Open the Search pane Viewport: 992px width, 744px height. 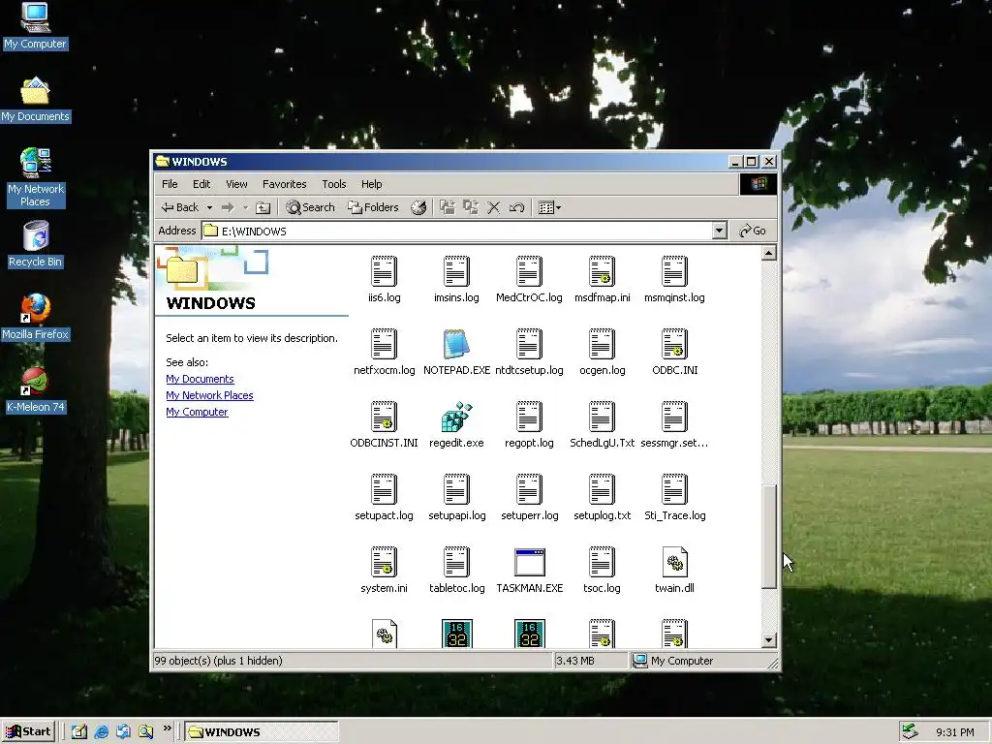(x=310, y=207)
